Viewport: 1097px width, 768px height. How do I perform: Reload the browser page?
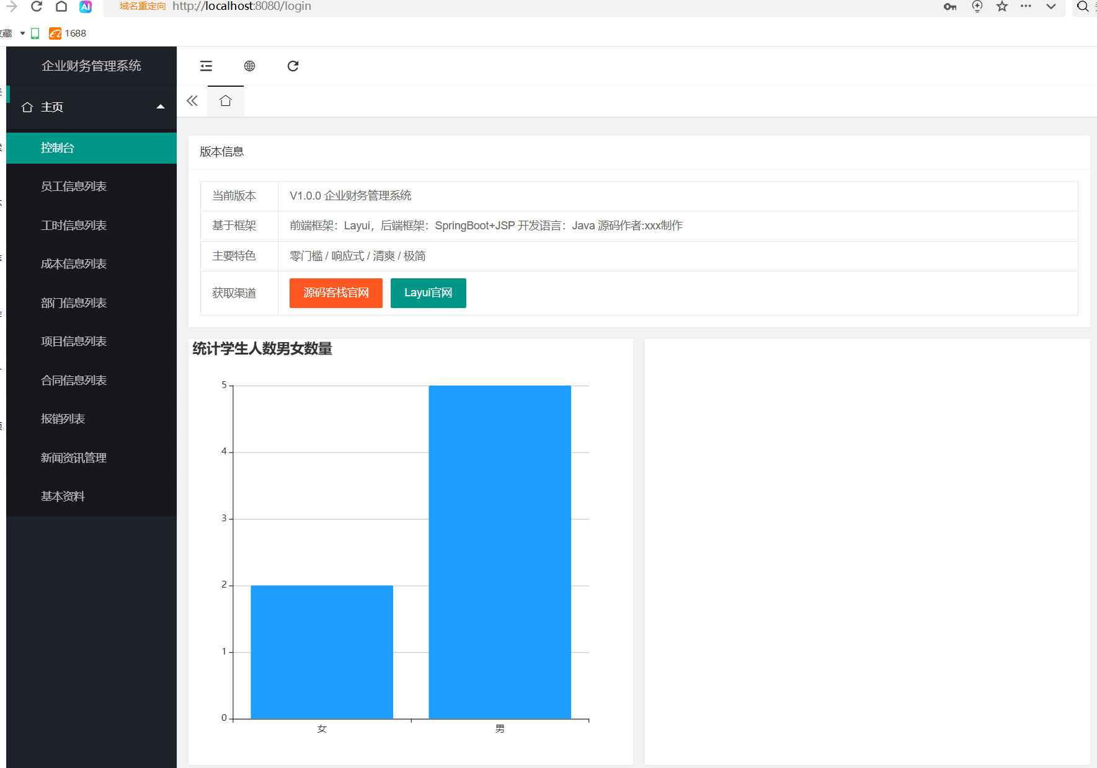pyautogui.click(x=37, y=7)
